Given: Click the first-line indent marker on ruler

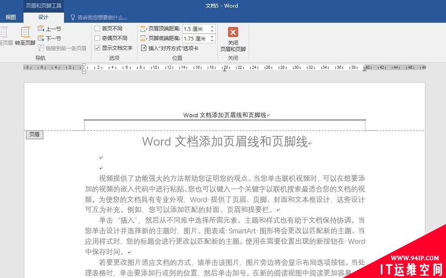Looking at the screenshot, I should [84, 65].
